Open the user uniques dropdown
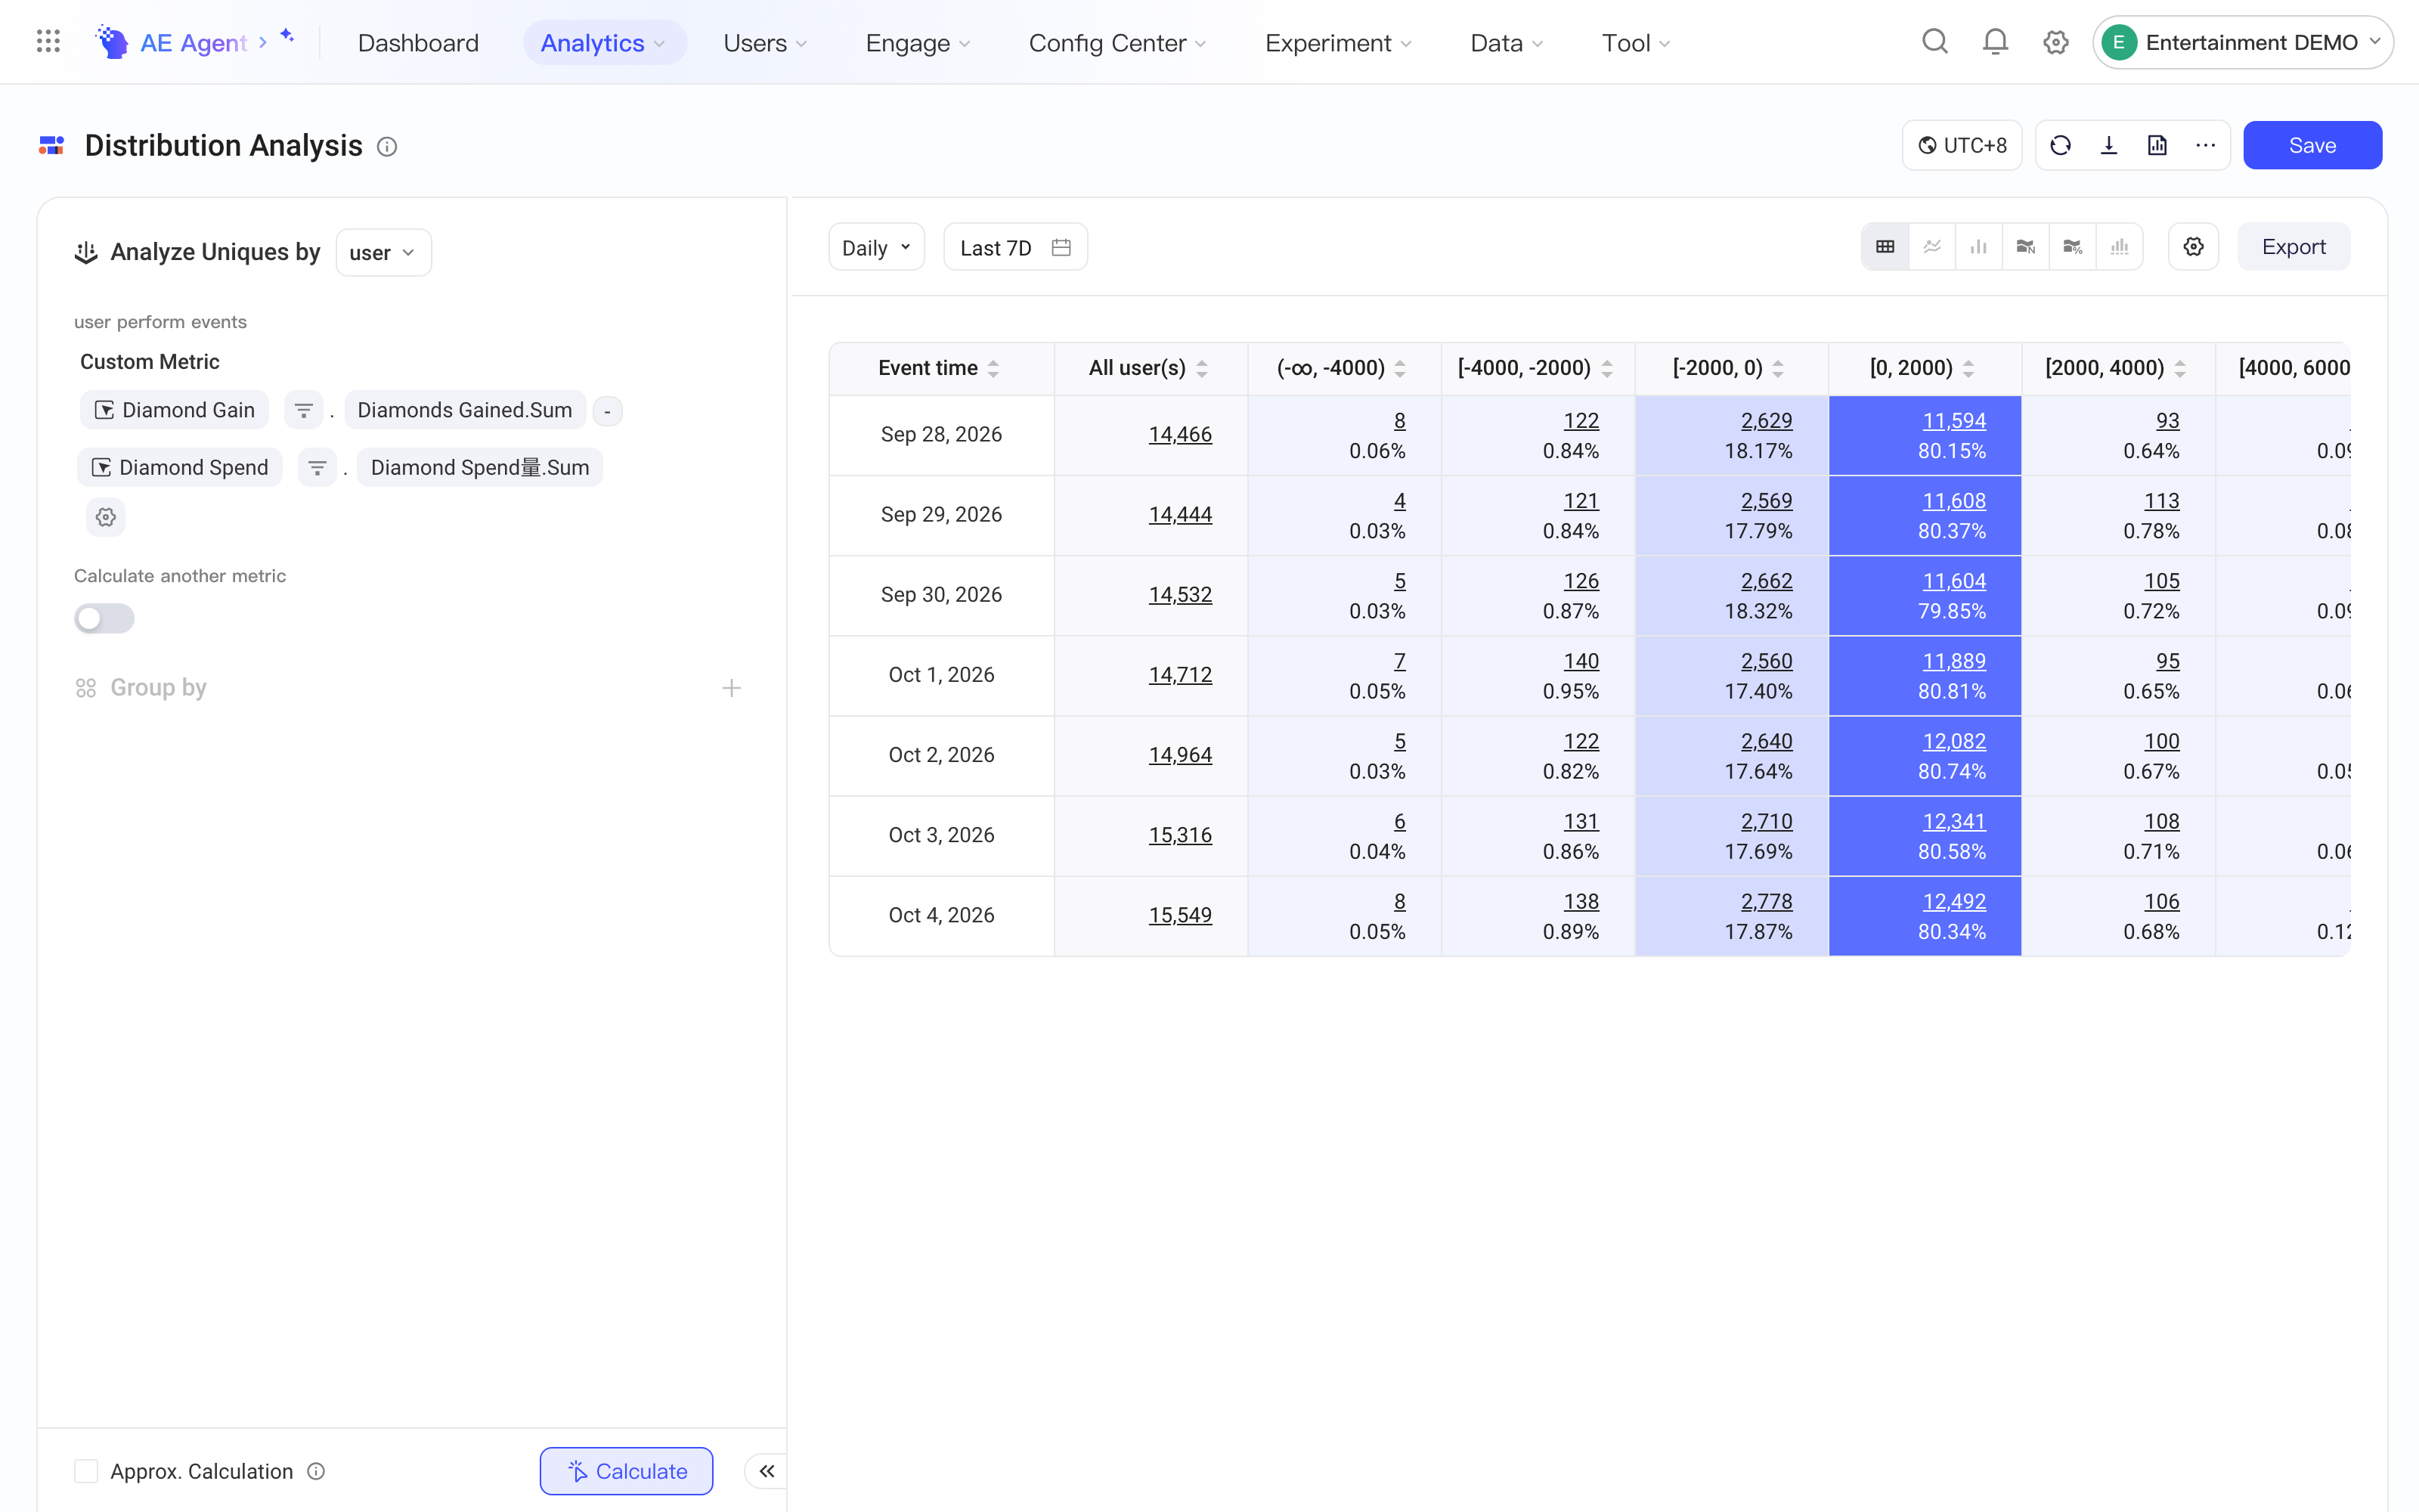This screenshot has height=1512, width=2419. 383,253
